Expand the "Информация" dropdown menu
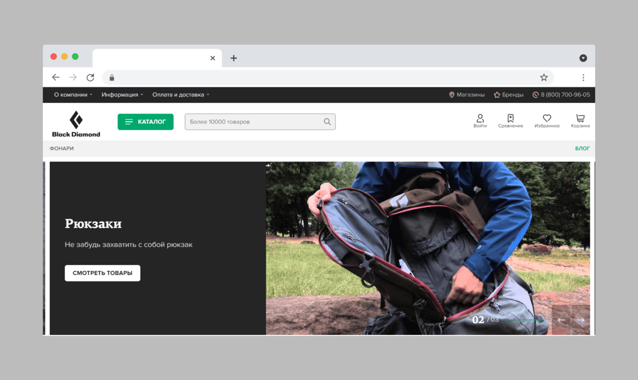The image size is (638, 380). pos(122,95)
